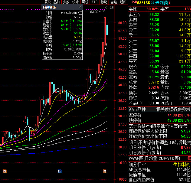This screenshot has width=191, height=183.
Task: Click the 自由流通市值 value 37.1亿
Action: (185, 180)
